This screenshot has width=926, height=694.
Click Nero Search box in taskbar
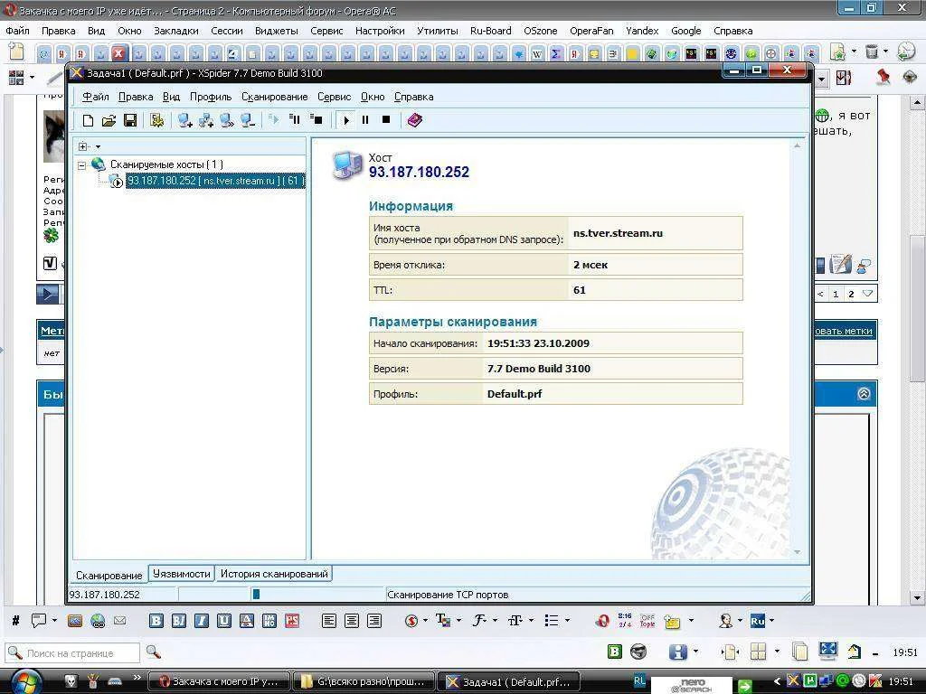(692, 685)
